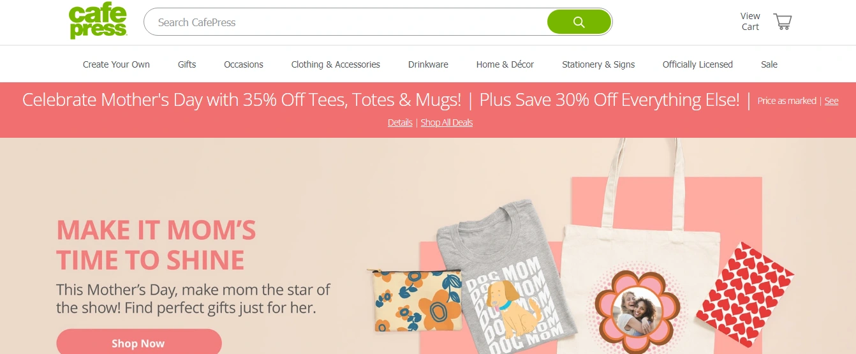Expand the Drinkware menu
The image size is (856, 354).
point(428,64)
